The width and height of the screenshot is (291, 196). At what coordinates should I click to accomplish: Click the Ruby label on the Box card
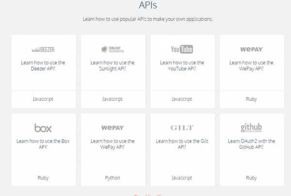[x=43, y=178]
